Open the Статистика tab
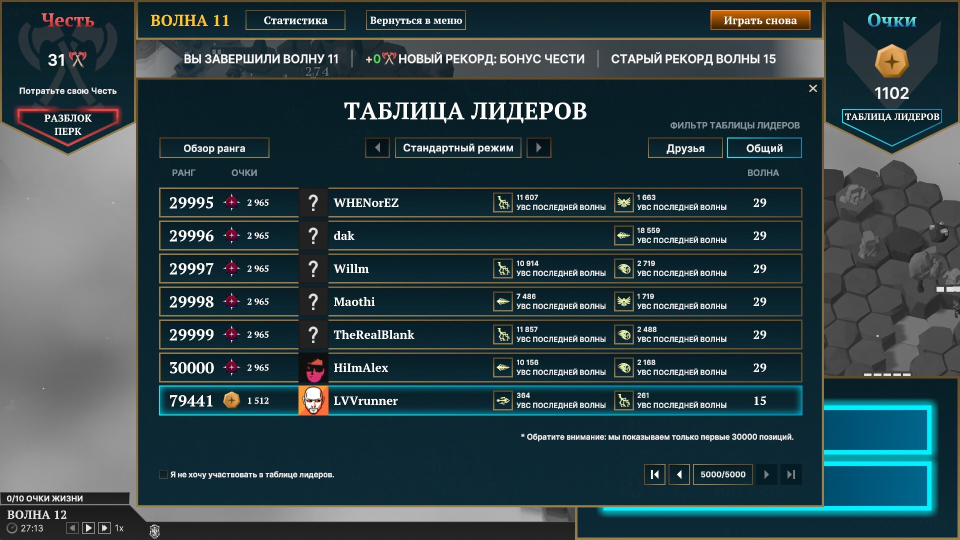This screenshot has height=540, width=960. pos(295,20)
